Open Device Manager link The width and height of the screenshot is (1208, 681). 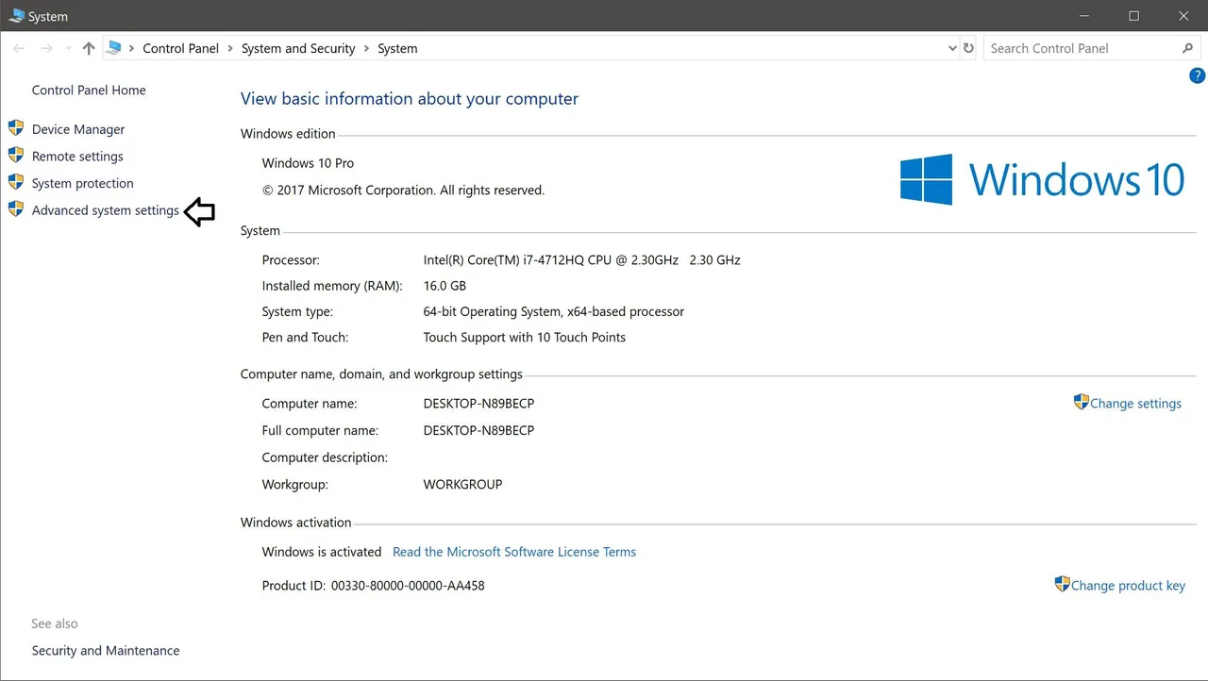78,129
